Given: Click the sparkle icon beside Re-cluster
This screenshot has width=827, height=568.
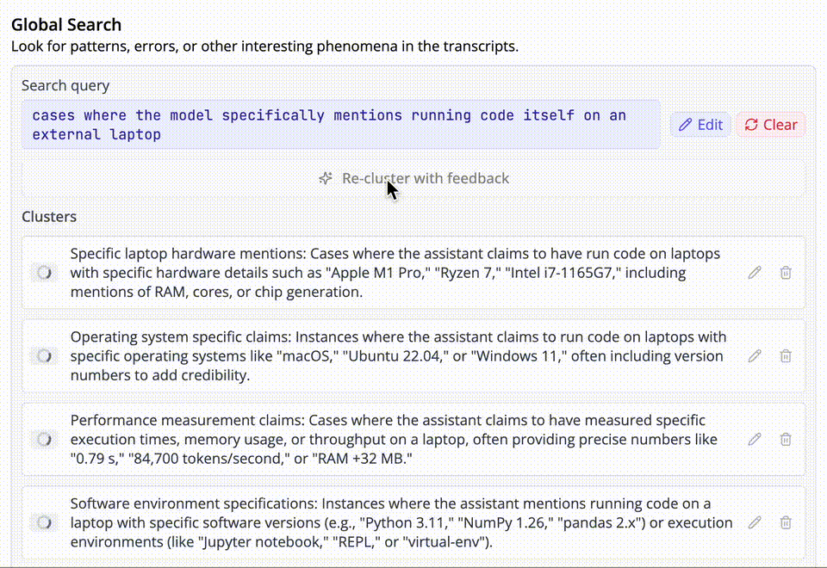Looking at the screenshot, I should coord(326,178).
